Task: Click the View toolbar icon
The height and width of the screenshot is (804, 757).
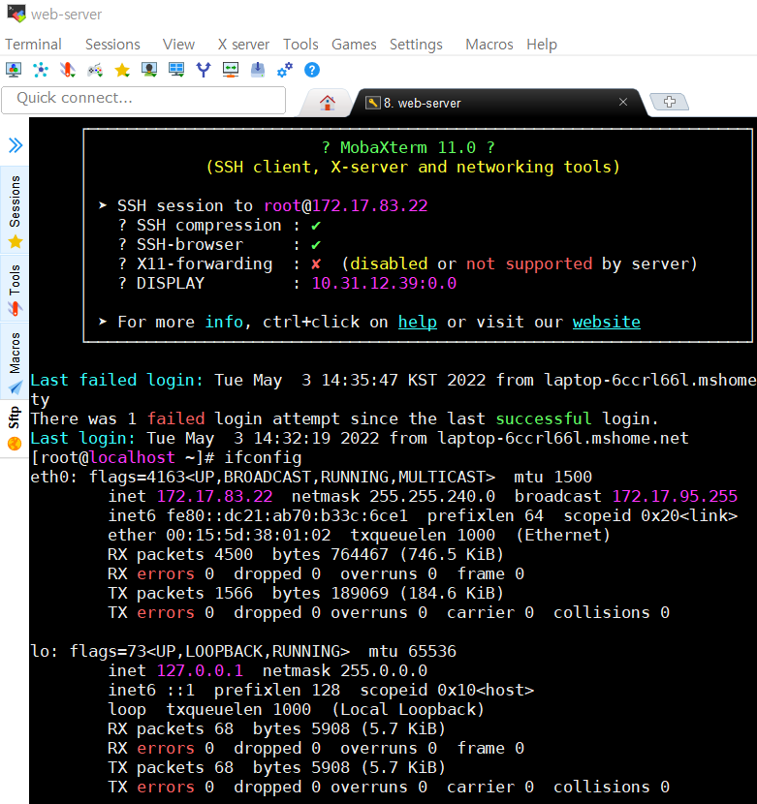Action: tap(149, 69)
